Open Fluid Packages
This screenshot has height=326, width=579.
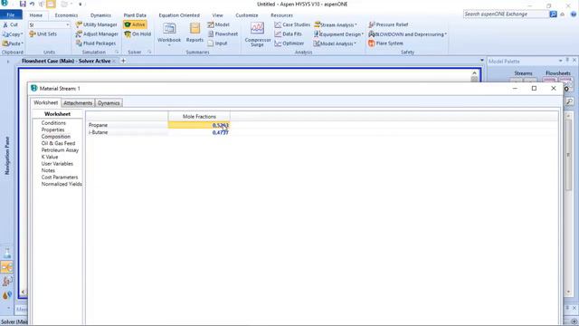tap(96, 43)
